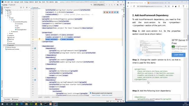Click gutter bean icon beside first dependency
Image resolution: width=189 pixels, height=106 pixels.
tap(35, 48)
